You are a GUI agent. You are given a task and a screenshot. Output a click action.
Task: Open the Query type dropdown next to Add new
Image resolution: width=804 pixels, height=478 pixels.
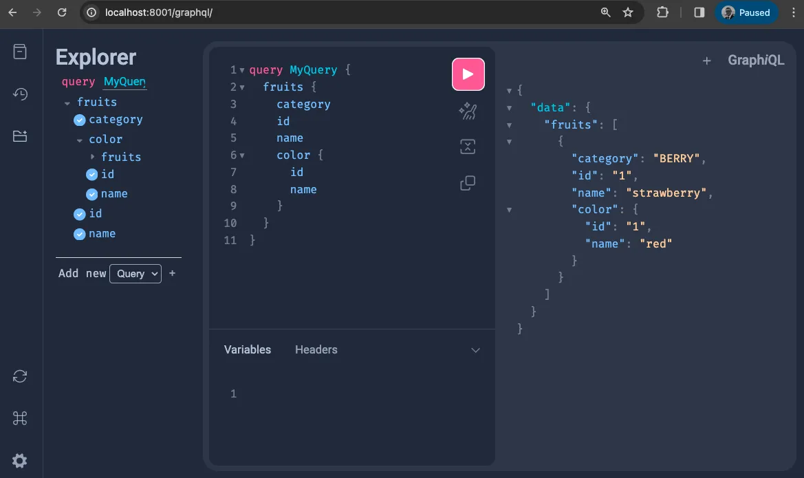pos(135,274)
